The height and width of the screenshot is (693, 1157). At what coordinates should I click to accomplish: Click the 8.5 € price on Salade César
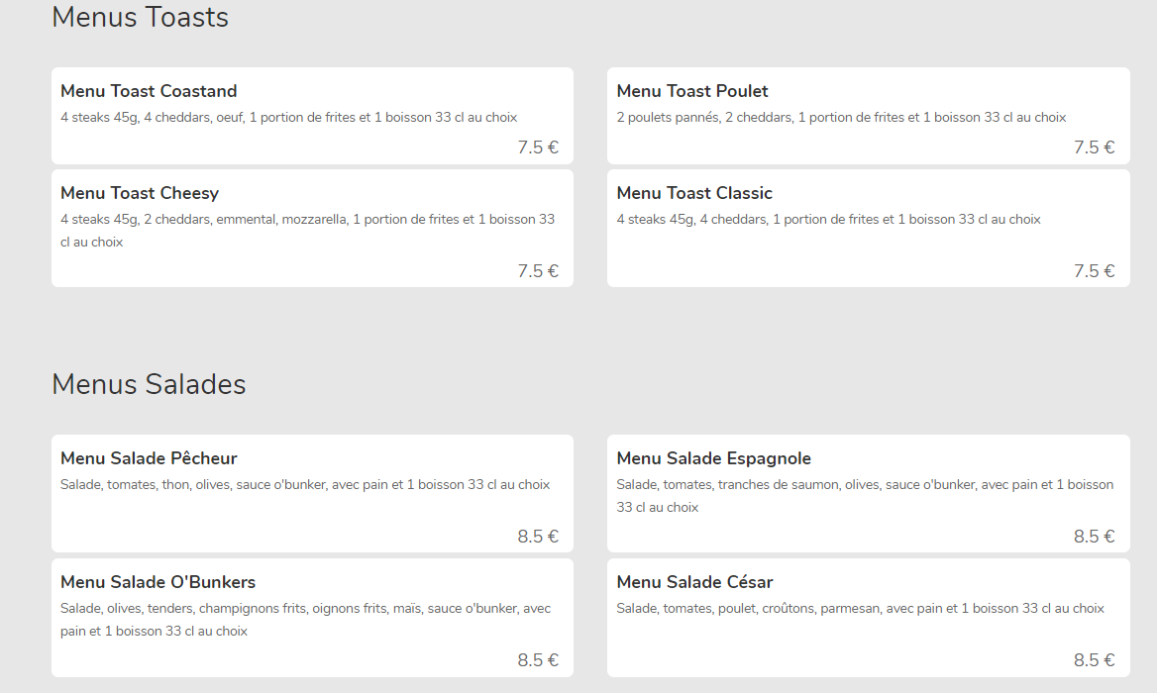coord(1095,660)
